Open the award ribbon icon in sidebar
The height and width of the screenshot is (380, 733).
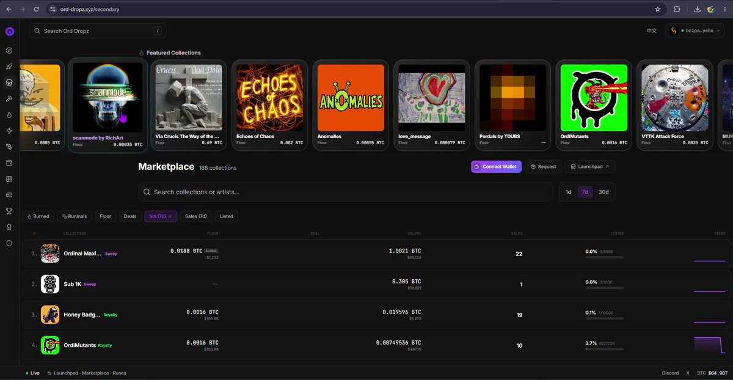click(x=9, y=227)
